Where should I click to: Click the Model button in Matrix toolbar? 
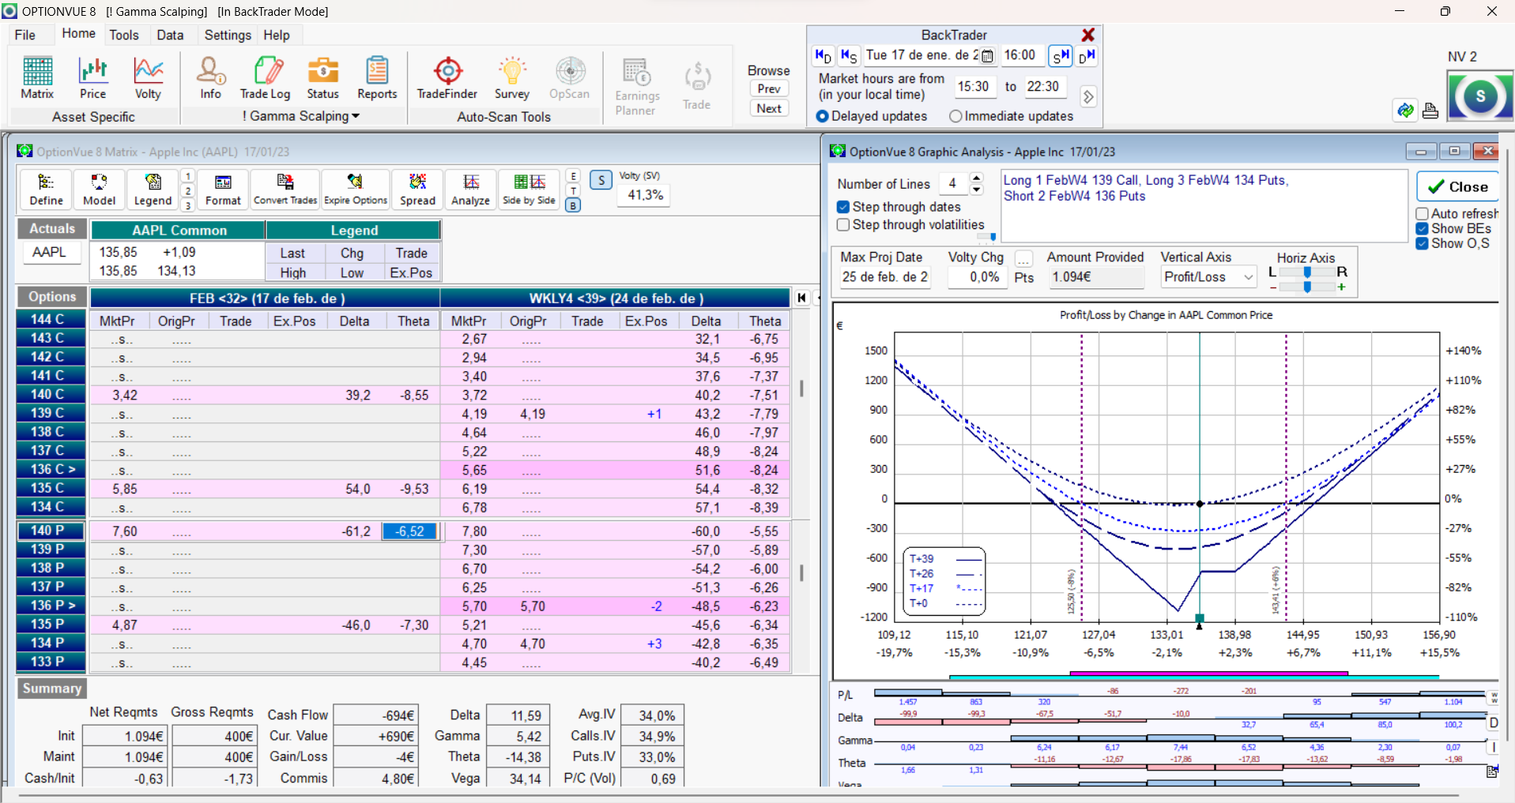[x=99, y=190]
